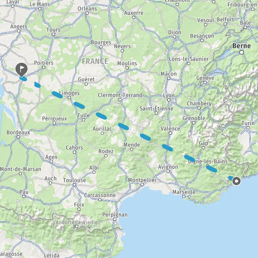Select the Bordeaux city marker

coord(18,137)
